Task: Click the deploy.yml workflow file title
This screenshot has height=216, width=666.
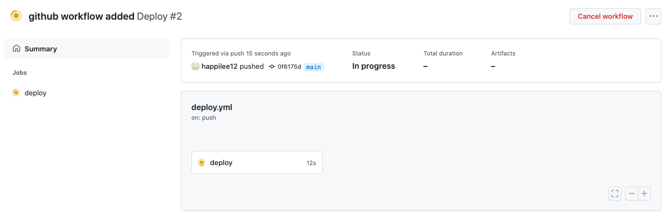Action: 212,107
